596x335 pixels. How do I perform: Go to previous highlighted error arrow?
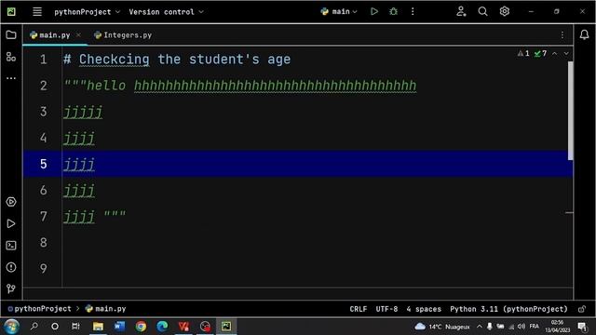click(x=555, y=54)
